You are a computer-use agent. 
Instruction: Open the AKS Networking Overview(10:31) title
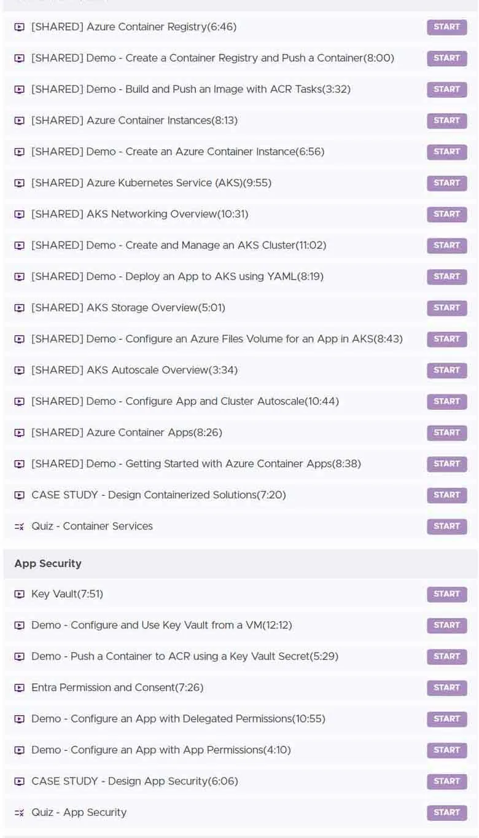(140, 214)
